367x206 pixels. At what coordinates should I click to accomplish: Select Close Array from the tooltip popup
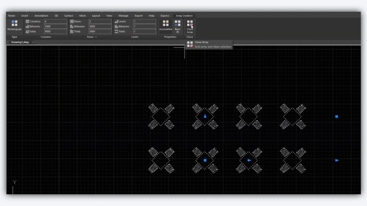[202, 42]
